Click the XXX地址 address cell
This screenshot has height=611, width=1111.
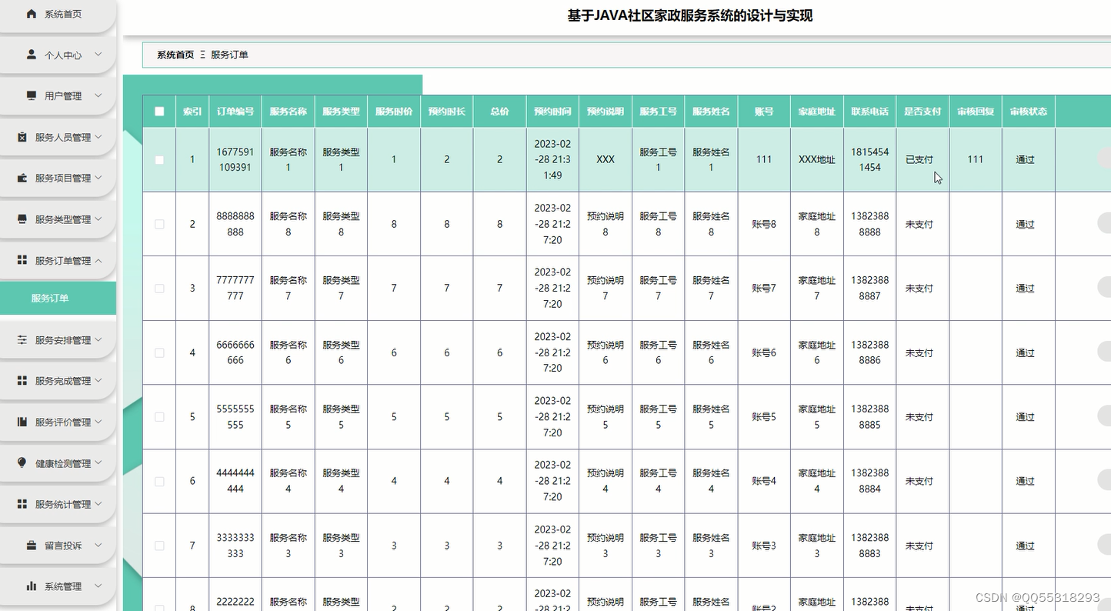(817, 160)
